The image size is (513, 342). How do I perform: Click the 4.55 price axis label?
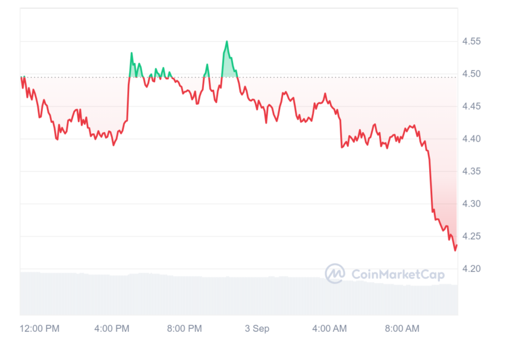coord(471,41)
